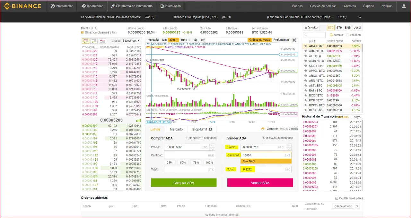Open the Intercambiar menu

coord(62,6)
